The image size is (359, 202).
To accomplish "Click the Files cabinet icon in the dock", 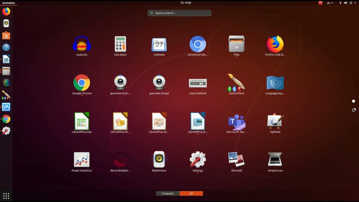I will pyautogui.click(x=6, y=71).
